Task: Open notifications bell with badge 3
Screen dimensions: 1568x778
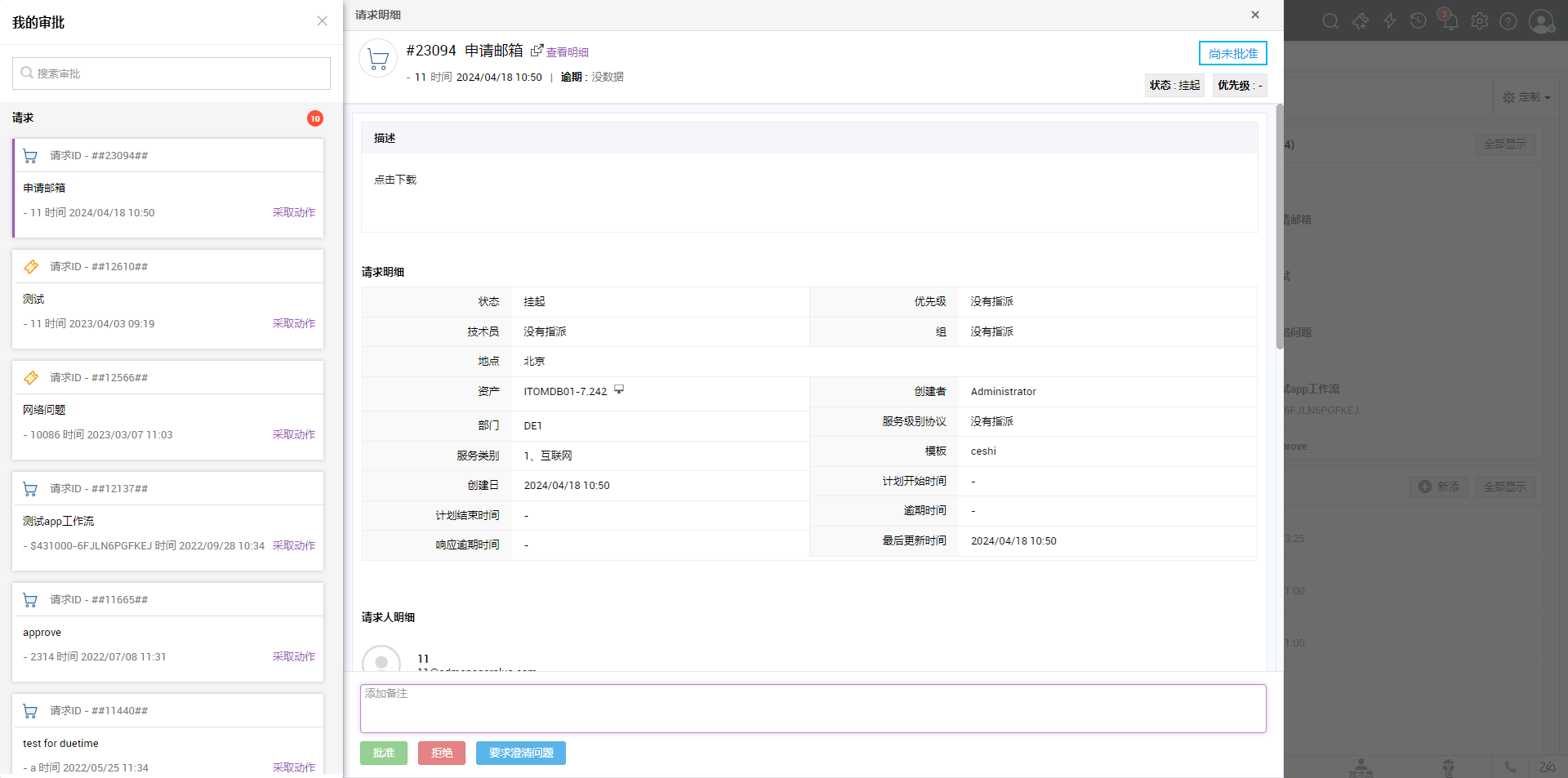Action: click(x=1450, y=21)
